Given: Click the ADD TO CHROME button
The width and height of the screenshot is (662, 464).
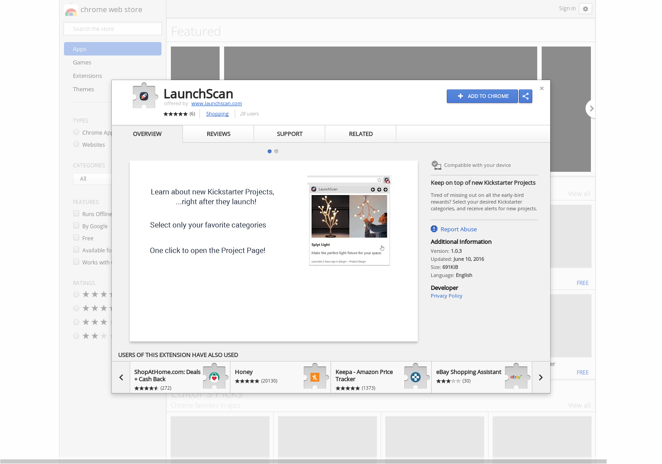Looking at the screenshot, I should pos(482,96).
